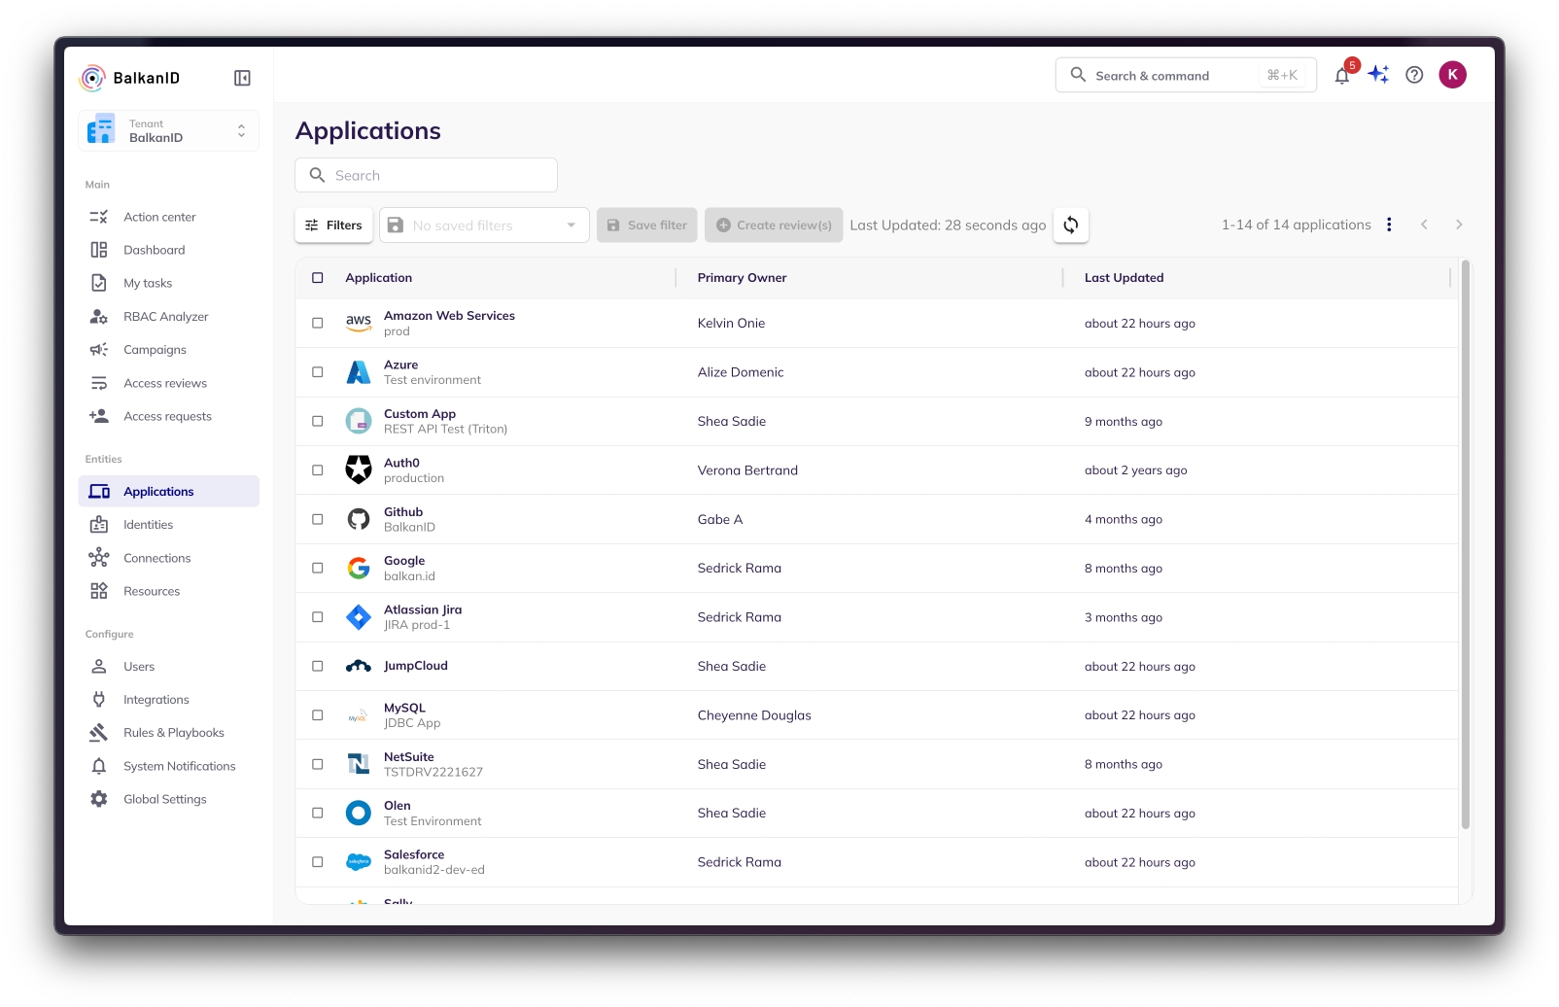
Task: Open Global Settings in sidebar
Action: (x=168, y=799)
